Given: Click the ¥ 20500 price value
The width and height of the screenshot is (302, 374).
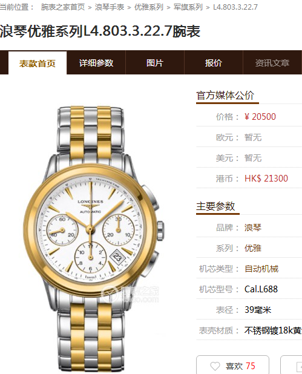Looking at the screenshot, I should click(260, 117).
